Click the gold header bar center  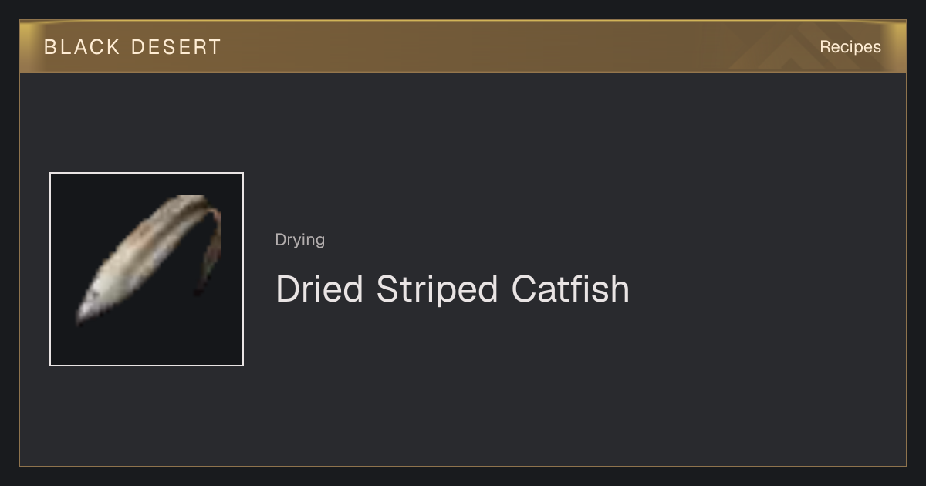pyautogui.click(x=463, y=46)
